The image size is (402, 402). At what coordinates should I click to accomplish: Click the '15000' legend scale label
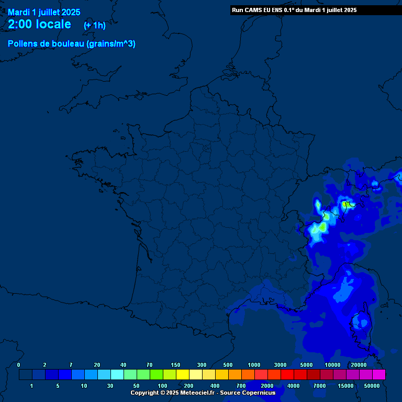(x=345, y=386)
